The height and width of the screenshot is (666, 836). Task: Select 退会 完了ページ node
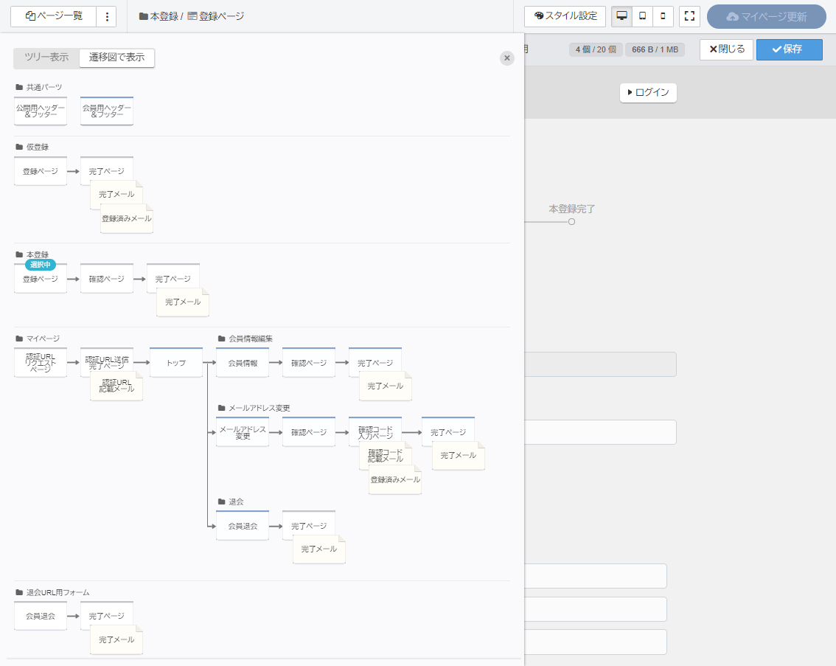point(309,526)
